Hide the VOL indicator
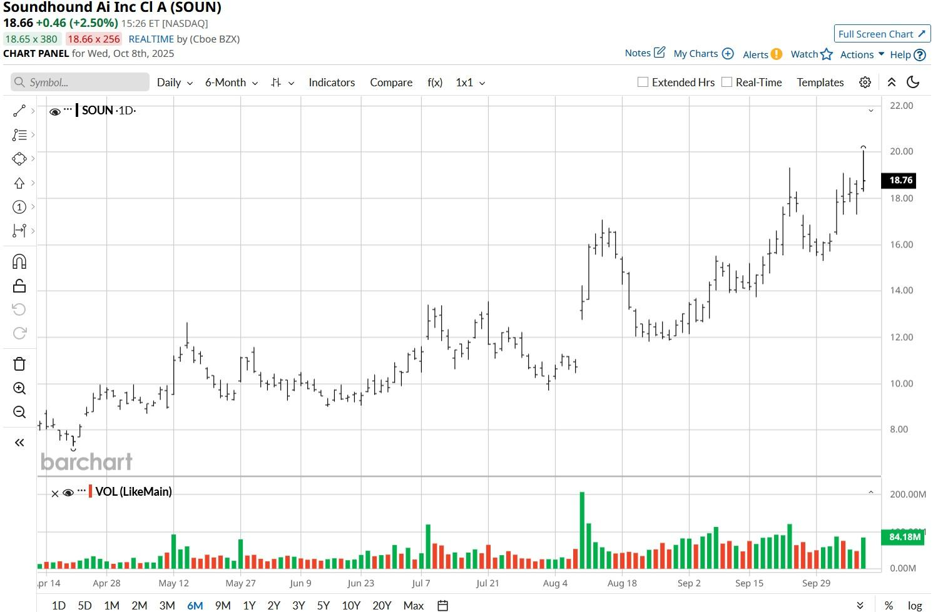 pos(68,493)
